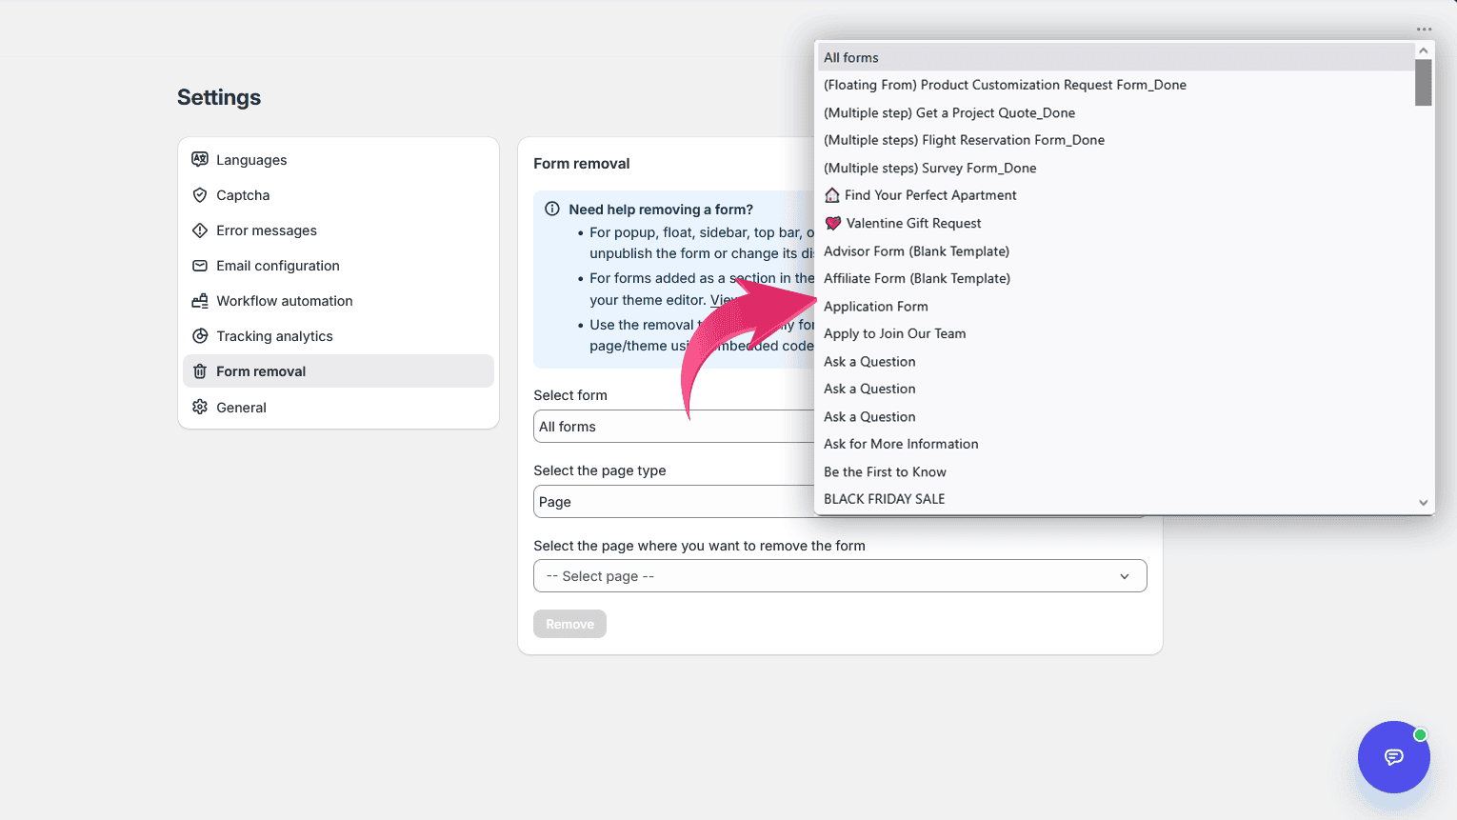Click the Workflow automation icon
1457x820 pixels.
pyautogui.click(x=200, y=300)
